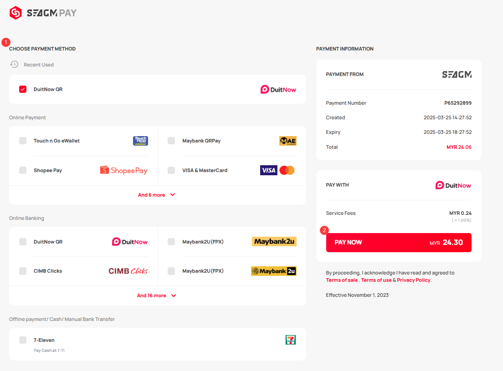This screenshot has height=371, width=503.
Task: Click the (= 1.00%) fee percentage text
Action: [x=462, y=220]
